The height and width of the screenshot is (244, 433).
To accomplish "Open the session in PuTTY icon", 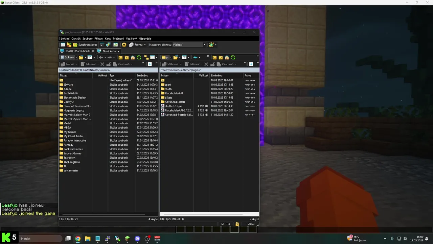I will coord(108,45).
